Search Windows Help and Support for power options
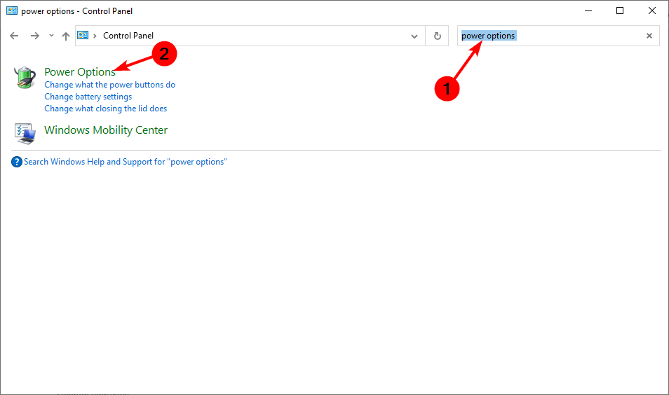The width and height of the screenshot is (669, 395). click(x=126, y=162)
